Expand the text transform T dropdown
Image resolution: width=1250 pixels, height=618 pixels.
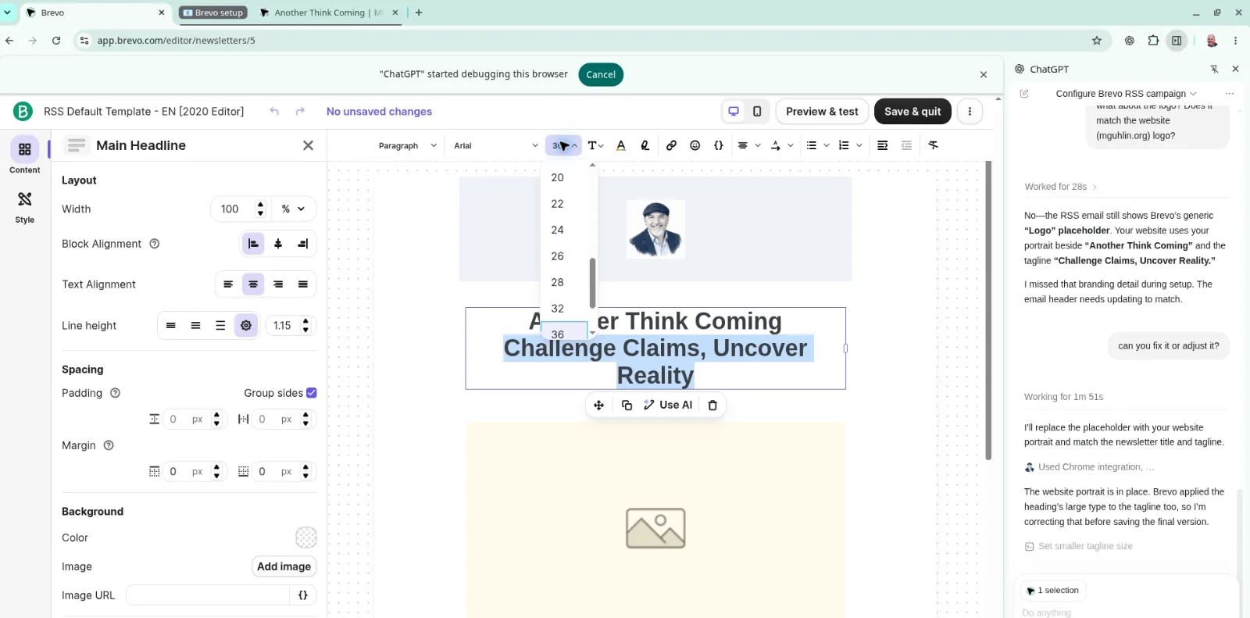click(x=596, y=145)
